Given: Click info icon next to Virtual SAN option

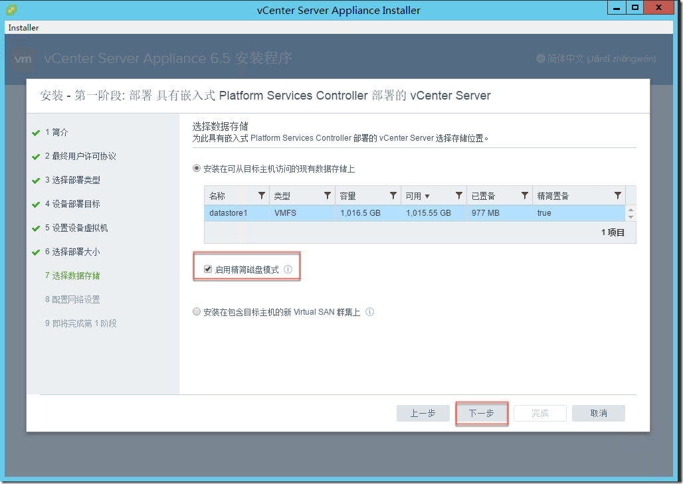Looking at the screenshot, I should tap(369, 311).
